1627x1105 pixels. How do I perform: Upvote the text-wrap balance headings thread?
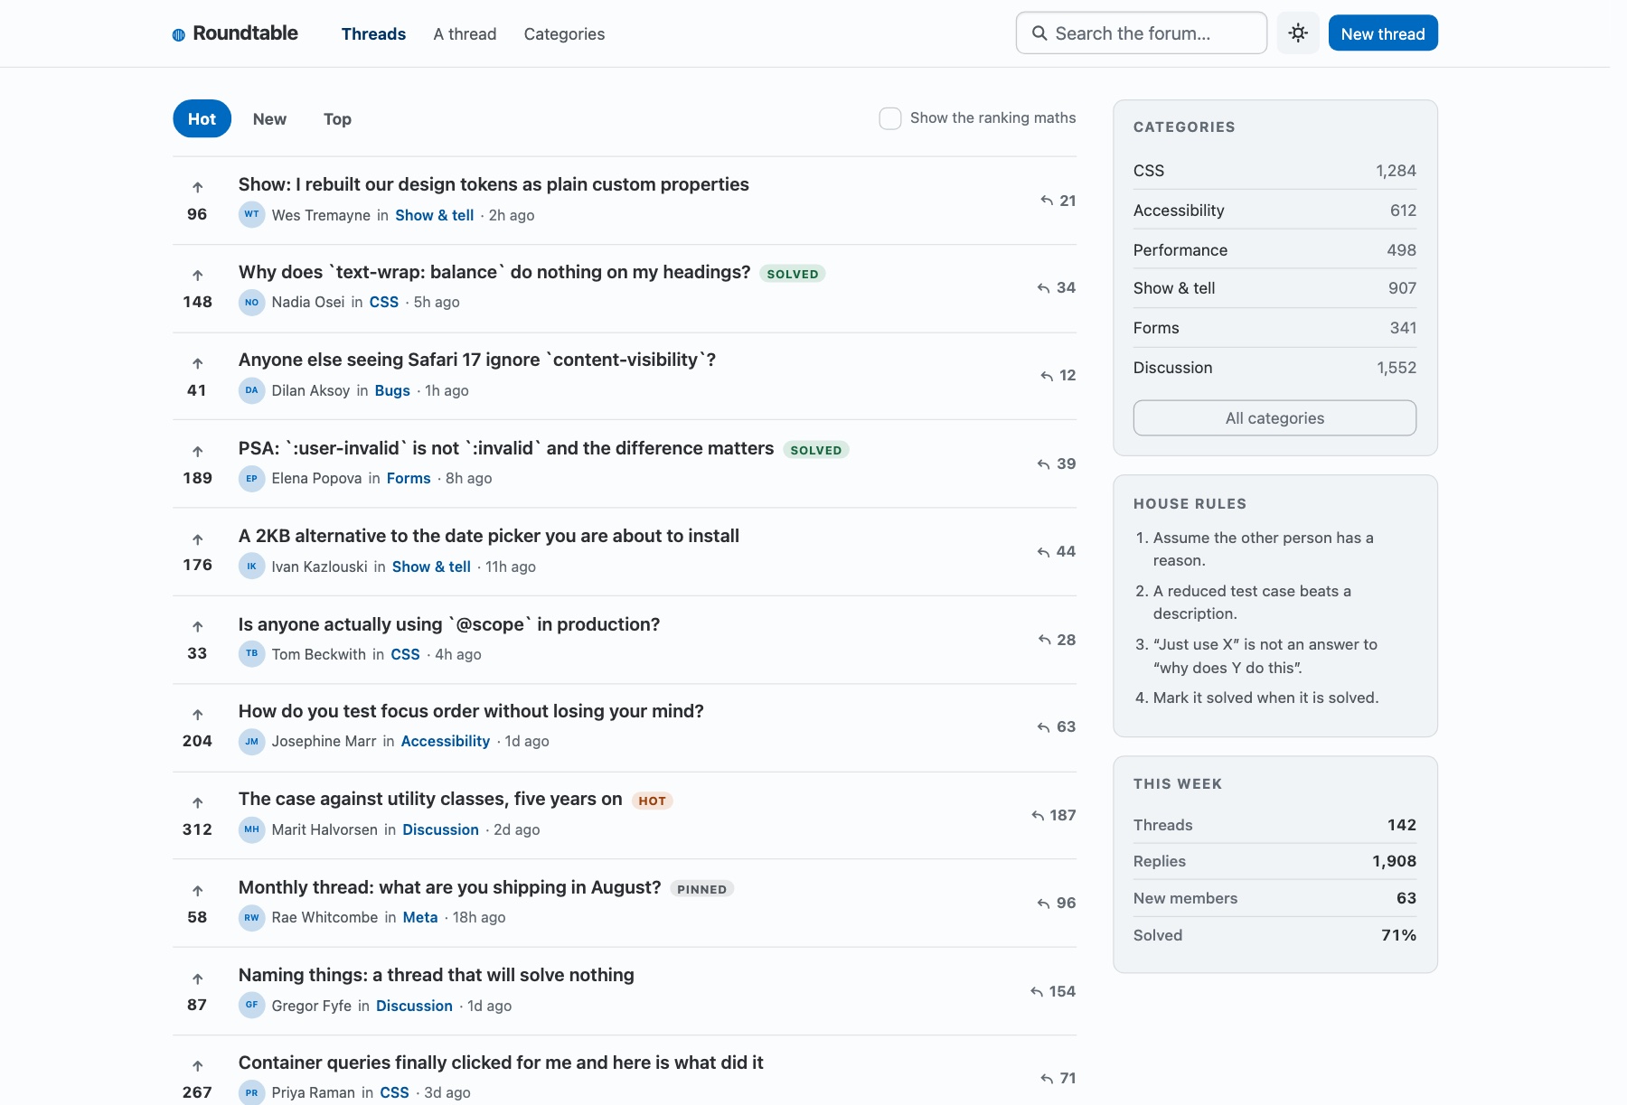(197, 275)
